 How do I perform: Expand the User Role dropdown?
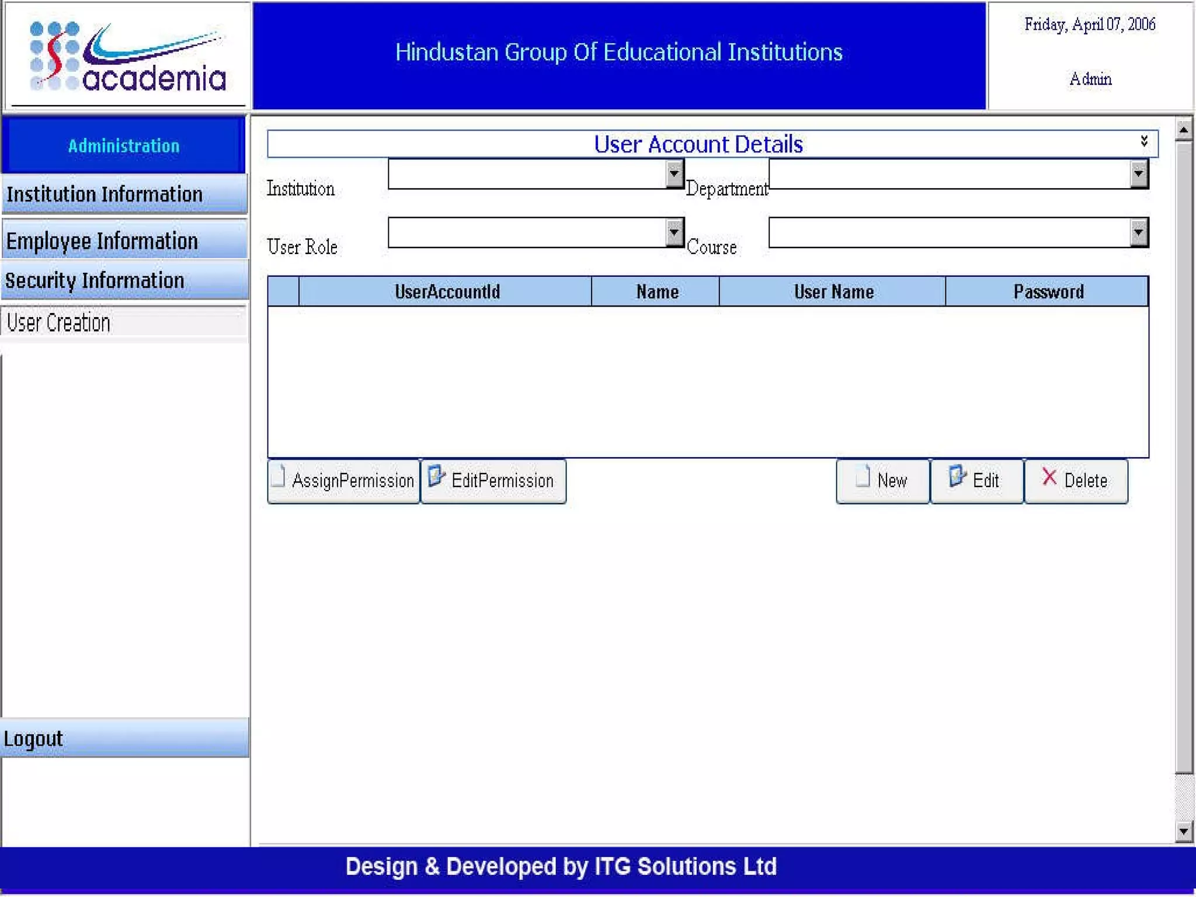(674, 232)
